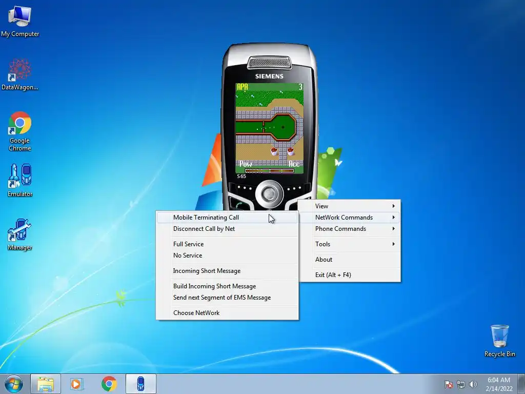Open the DataWagon desktop shortcut
Viewport: 525px width, 394px height.
(20, 74)
